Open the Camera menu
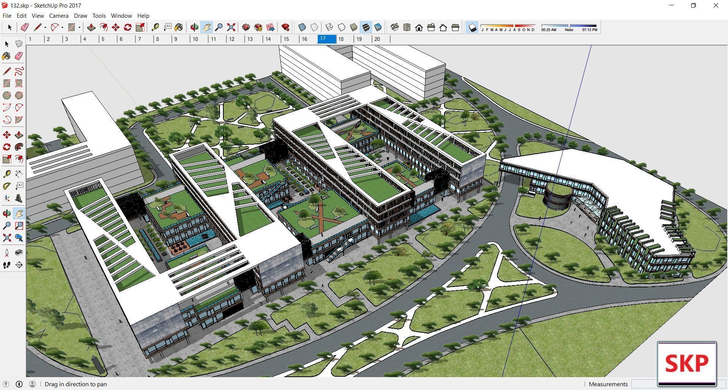This screenshot has height=390, width=728. click(x=59, y=16)
